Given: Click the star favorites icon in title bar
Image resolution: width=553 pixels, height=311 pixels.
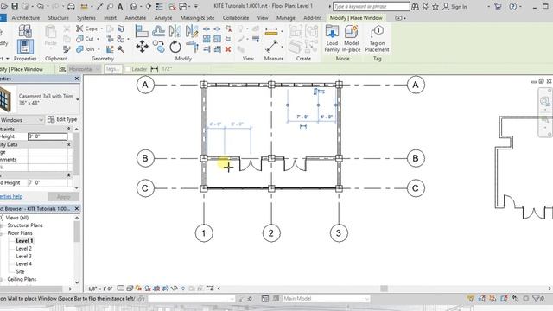Looking at the screenshot, I should 435,6.
